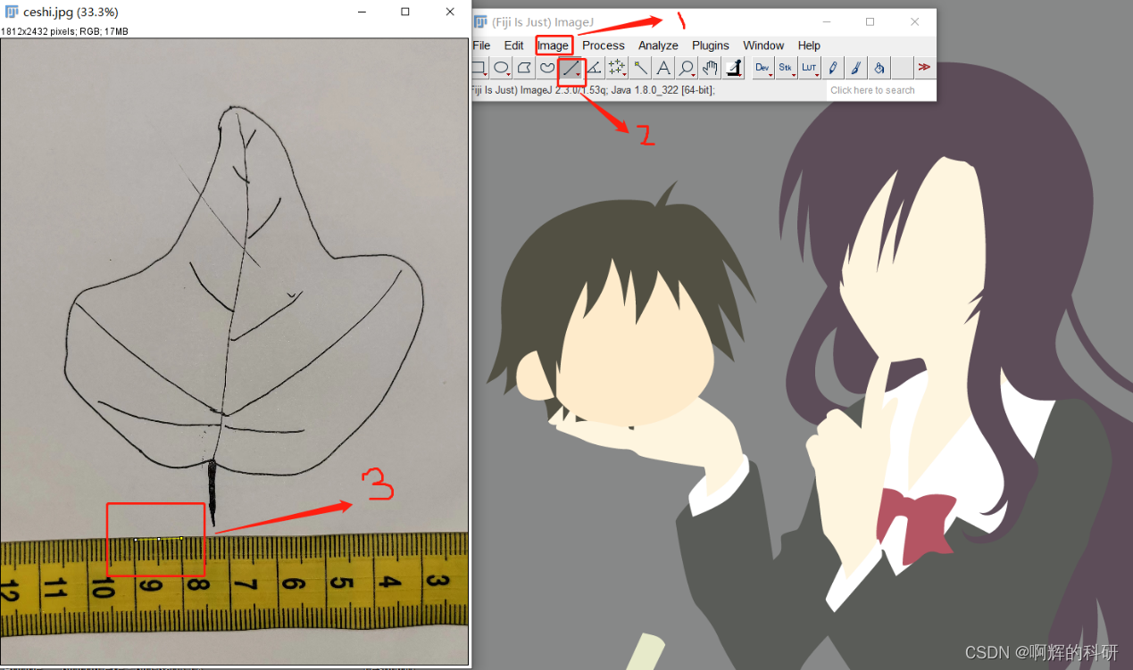Open the Plugins menu
1133x670 pixels.
pyautogui.click(x=711, y=45)
